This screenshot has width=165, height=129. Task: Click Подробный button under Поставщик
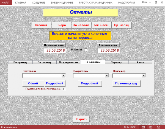coord(55,83)
